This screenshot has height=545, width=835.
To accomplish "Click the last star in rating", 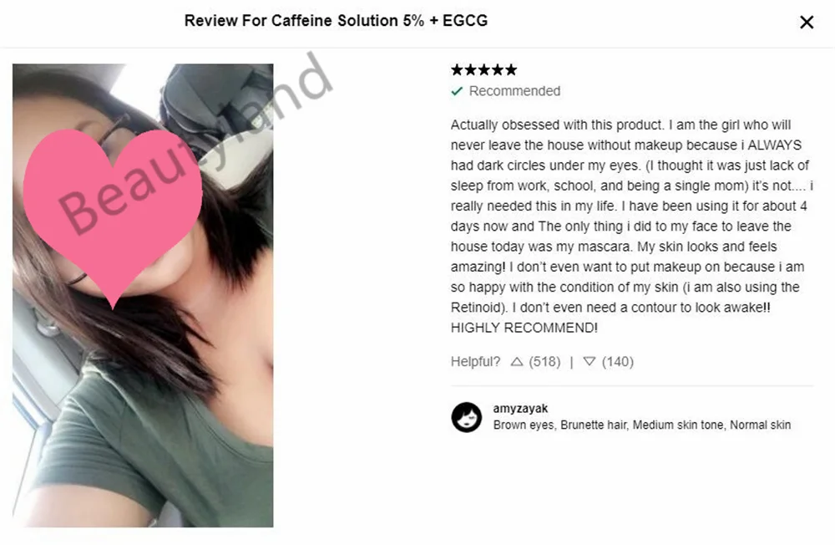I will click(x=511, y=69).
